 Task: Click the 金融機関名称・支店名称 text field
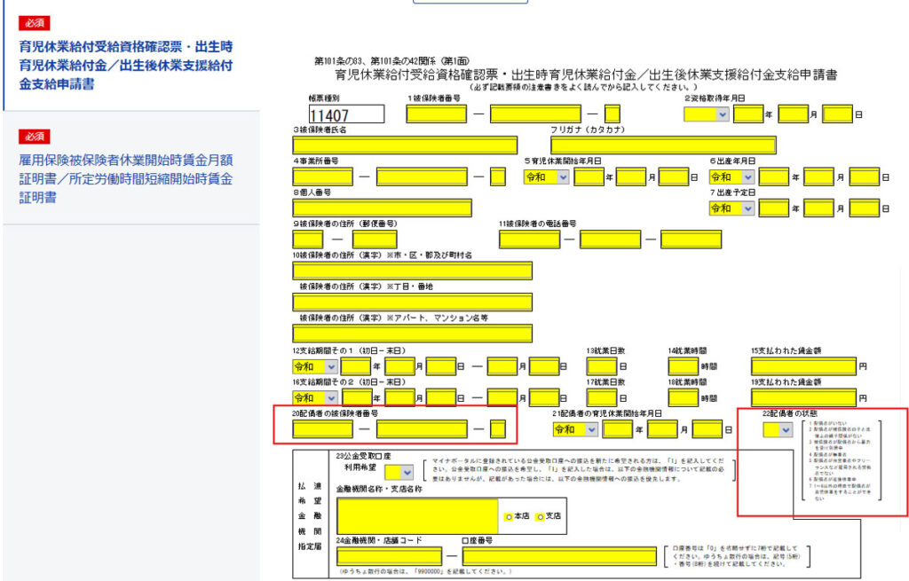(x=417, y=515)
